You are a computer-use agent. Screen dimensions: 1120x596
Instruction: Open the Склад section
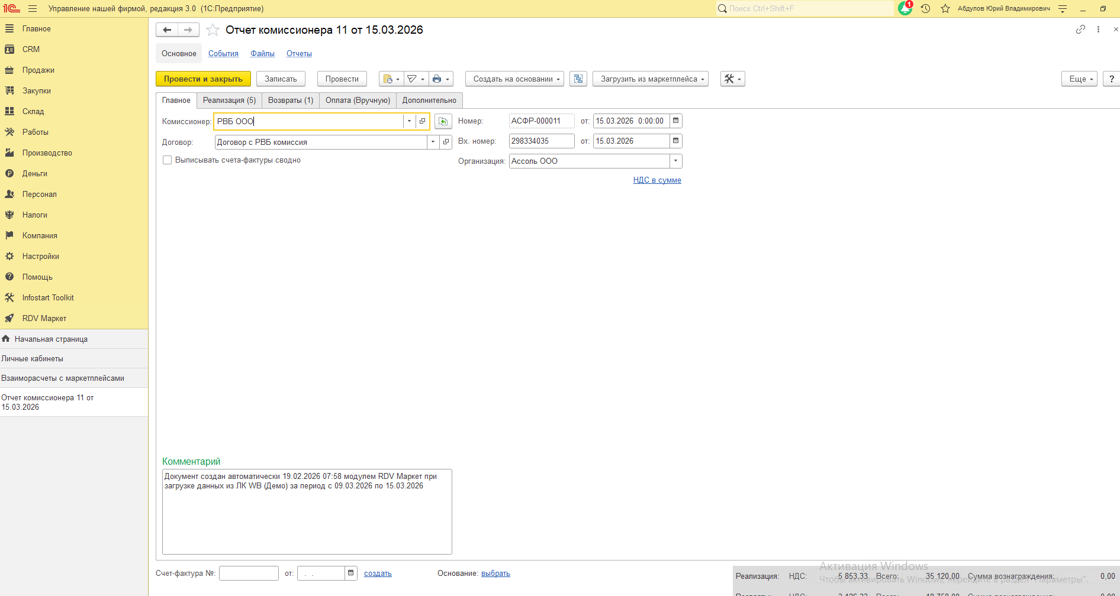(x=33, y=111)
